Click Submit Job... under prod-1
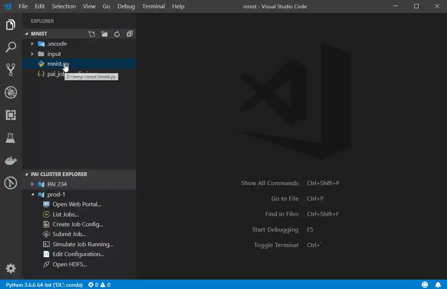The width and height of the screenshot is (447, 289). pyautogui.click(x=69, y=234)
